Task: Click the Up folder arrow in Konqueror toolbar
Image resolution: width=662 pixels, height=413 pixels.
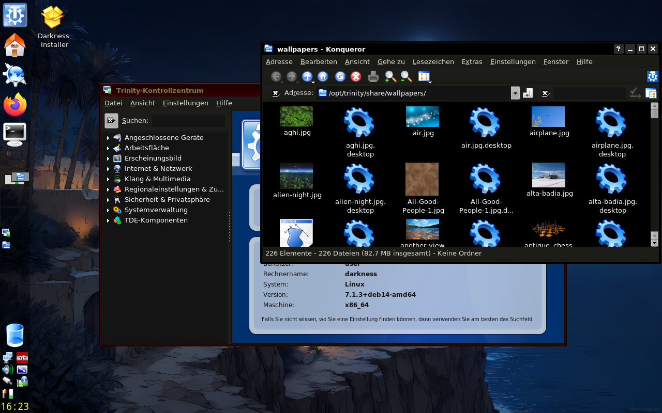Action: point(307,77)
